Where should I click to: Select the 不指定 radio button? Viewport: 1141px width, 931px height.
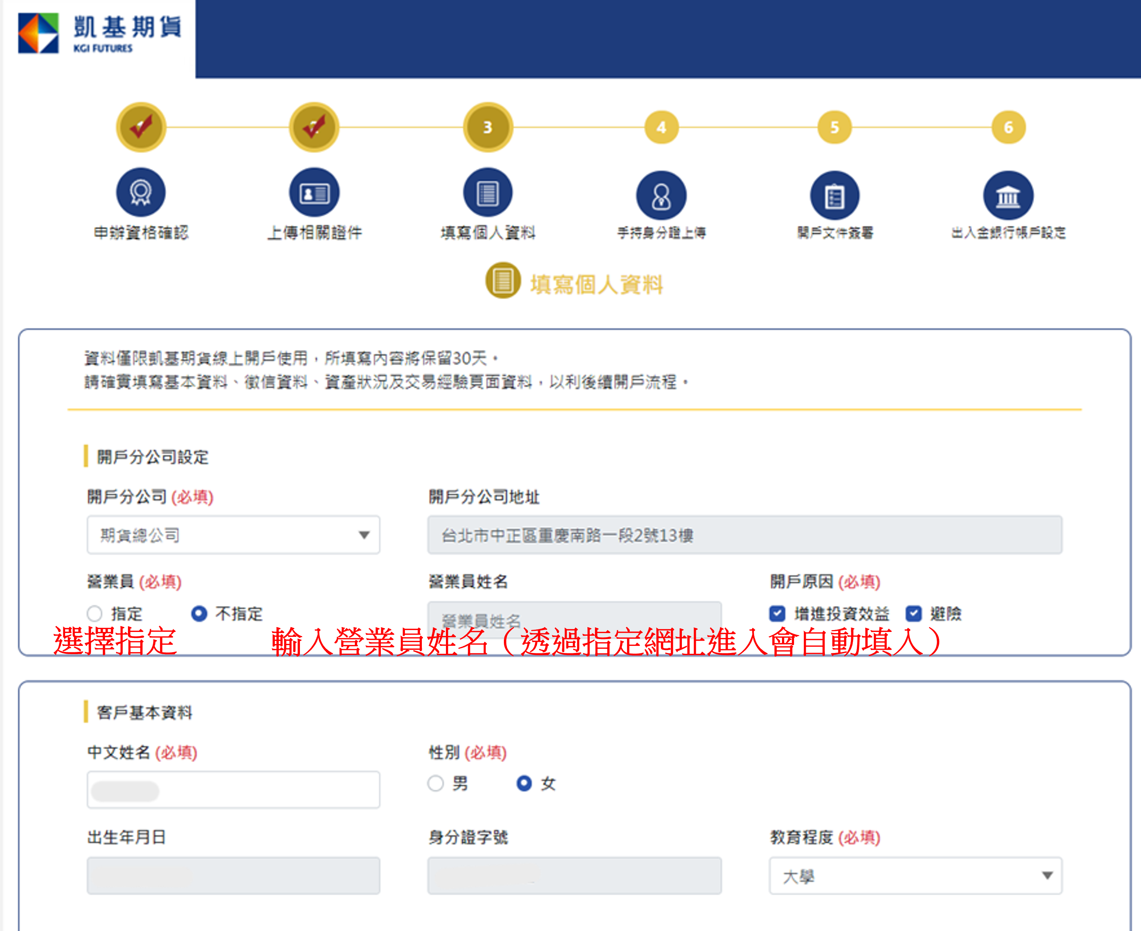pos(199,613)
